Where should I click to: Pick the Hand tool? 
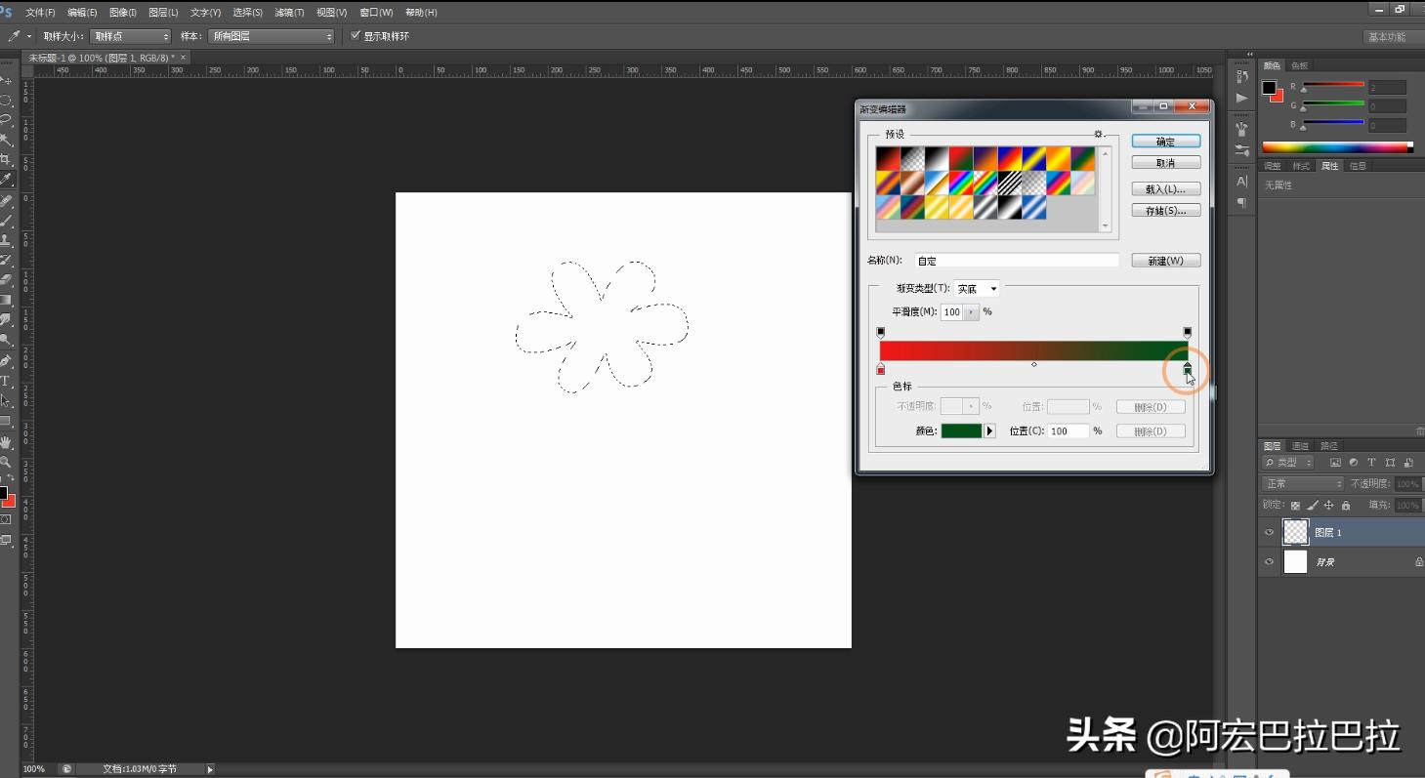(x=6, y=442)
